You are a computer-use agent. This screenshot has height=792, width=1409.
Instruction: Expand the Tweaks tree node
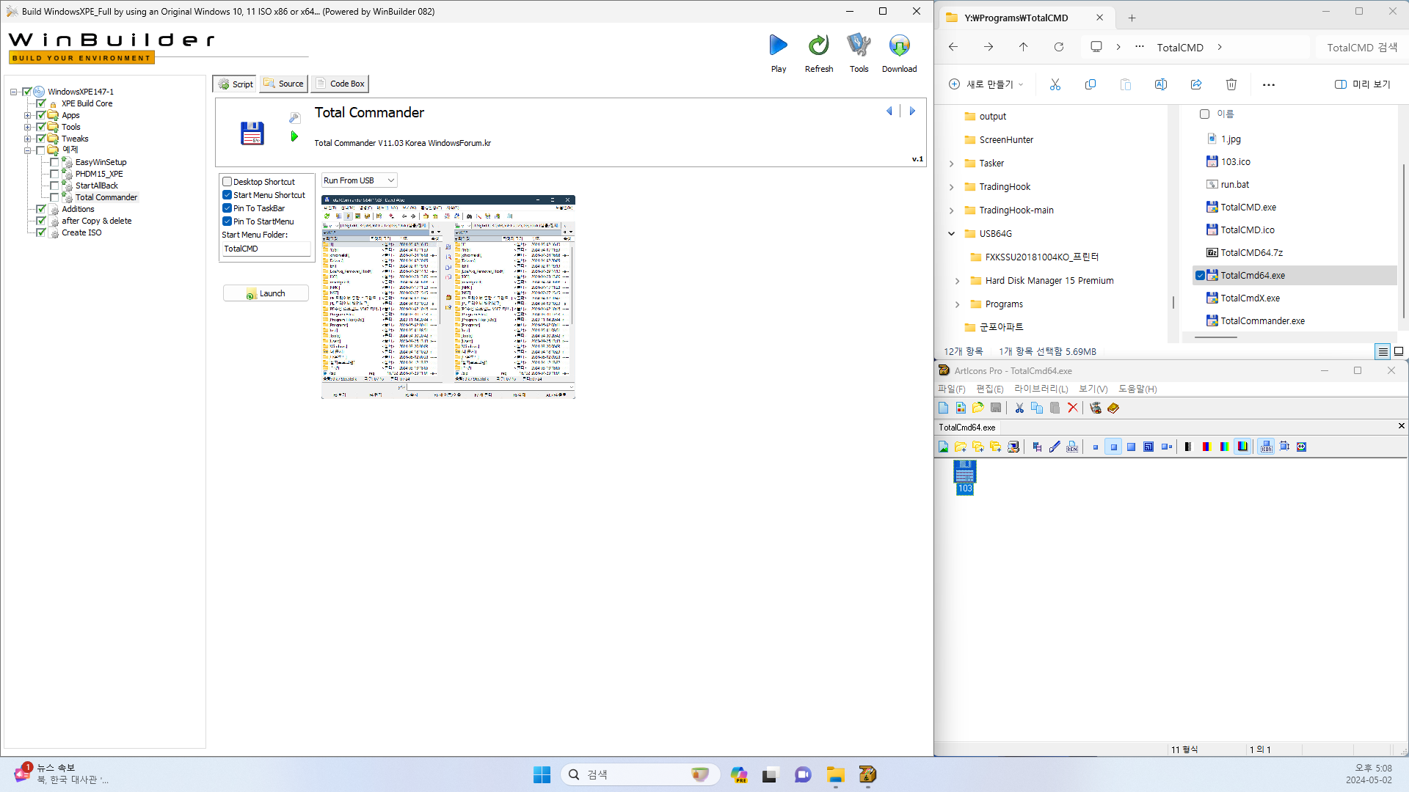point(27,139)
